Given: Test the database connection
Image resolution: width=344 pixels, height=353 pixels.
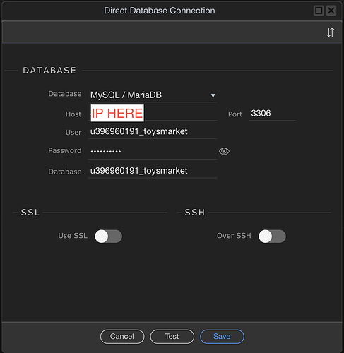Looking at the screenshot, I should (x=172, y=337).
